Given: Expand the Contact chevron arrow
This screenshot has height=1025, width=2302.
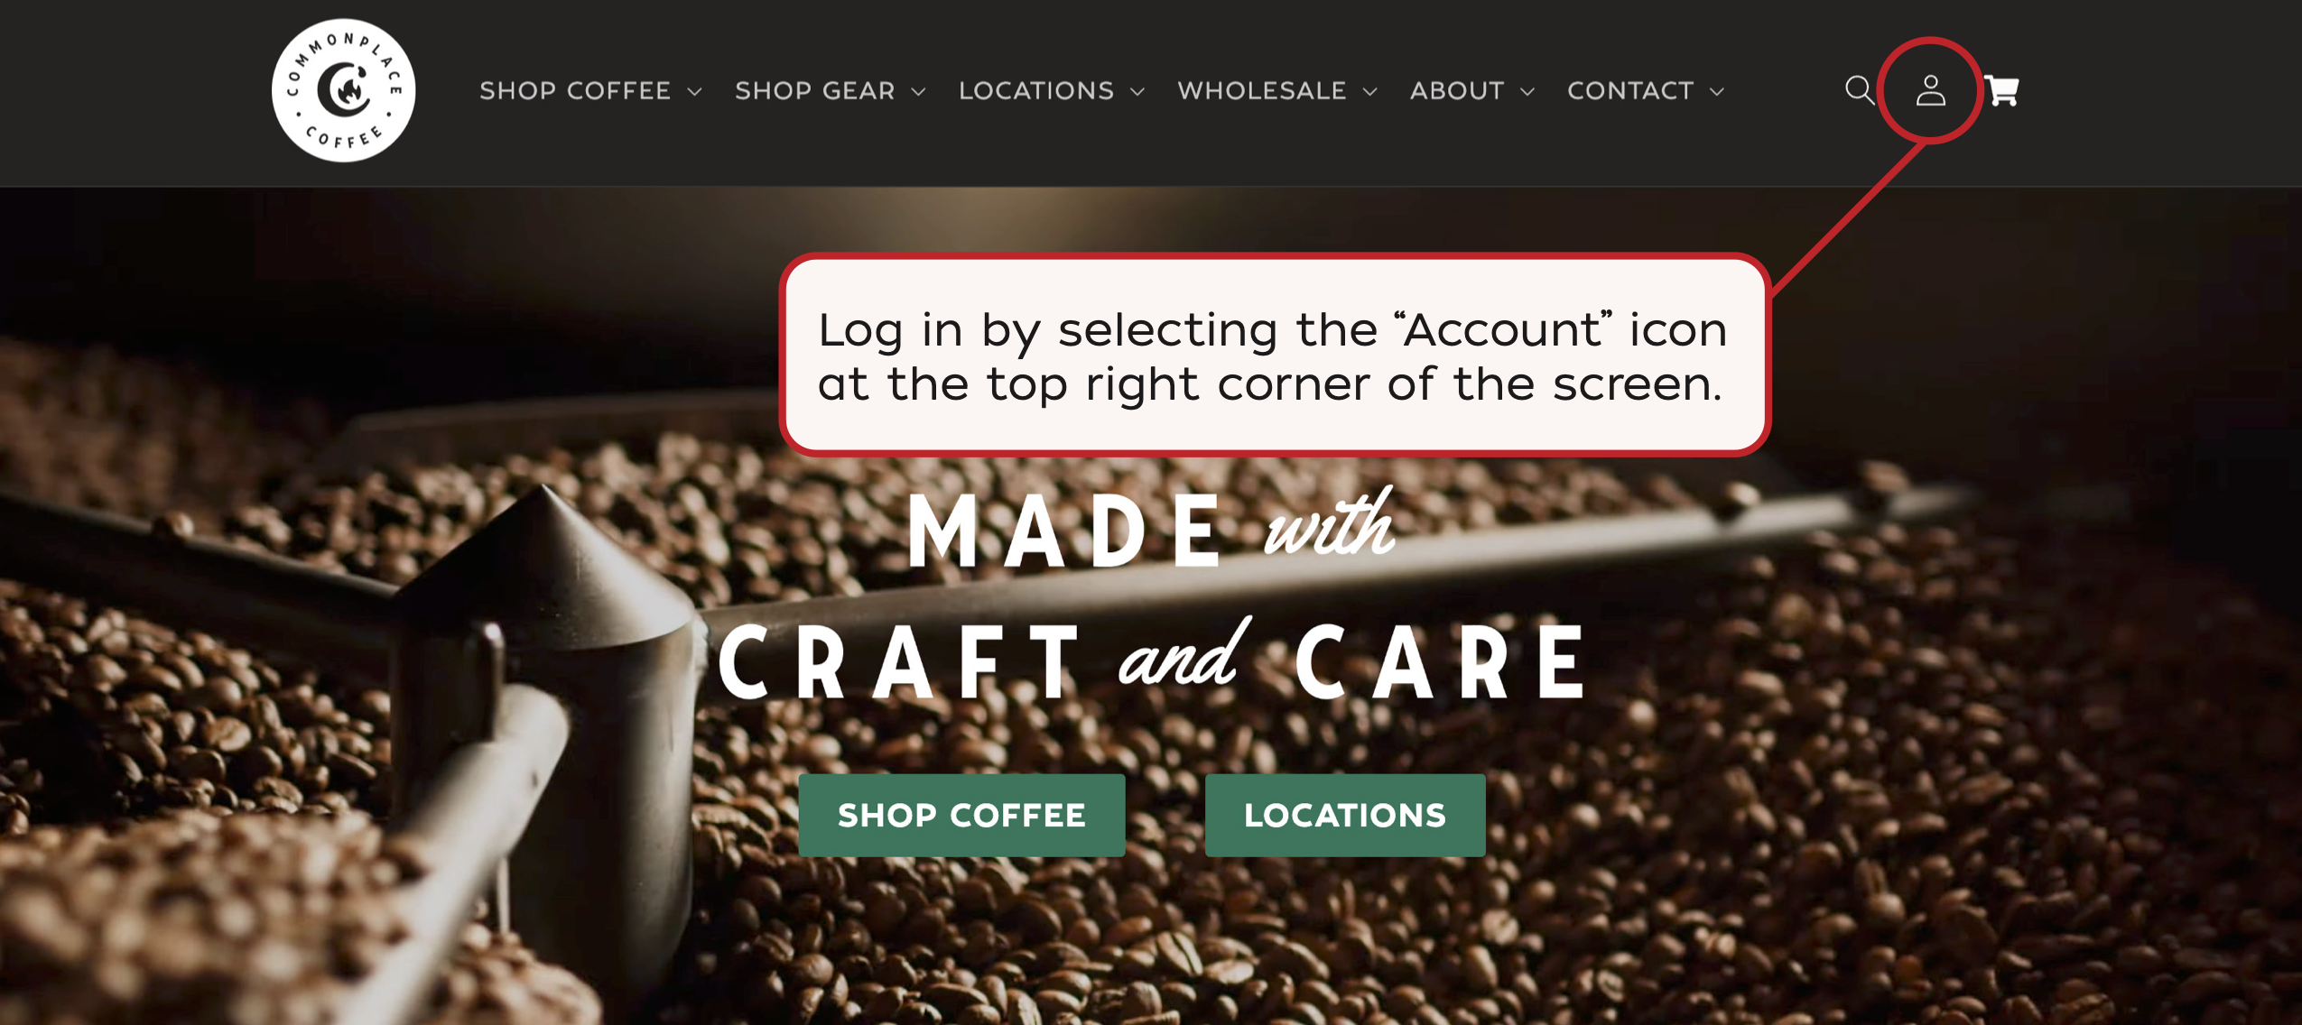Looking at the screenshot, I should coord(1717,91).
